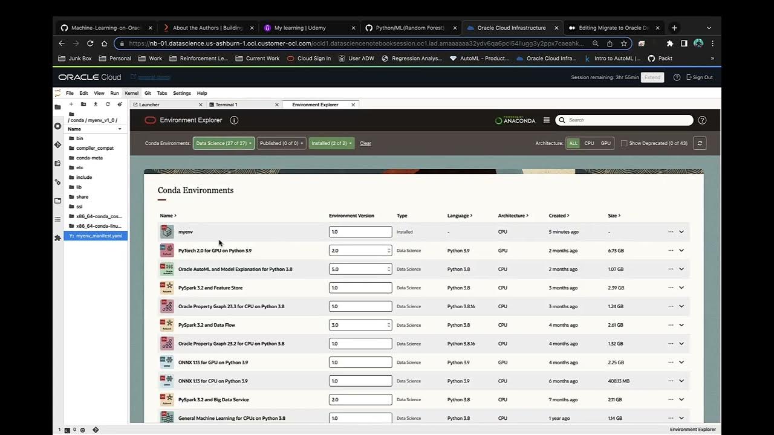Screen dimensions: 774x435
Task: Open the Git sidebar panel icon
Action: [x=57, y=144]
